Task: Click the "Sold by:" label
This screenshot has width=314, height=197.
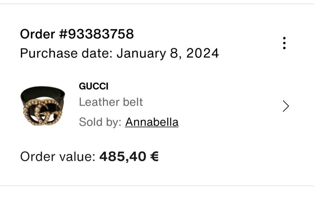Action: (100, 122)
